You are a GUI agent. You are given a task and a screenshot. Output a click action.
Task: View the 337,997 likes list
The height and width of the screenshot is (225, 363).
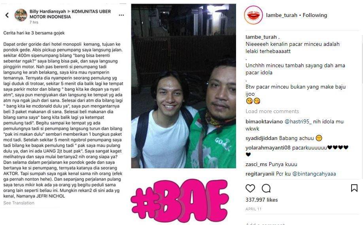[x=262, y=200]
